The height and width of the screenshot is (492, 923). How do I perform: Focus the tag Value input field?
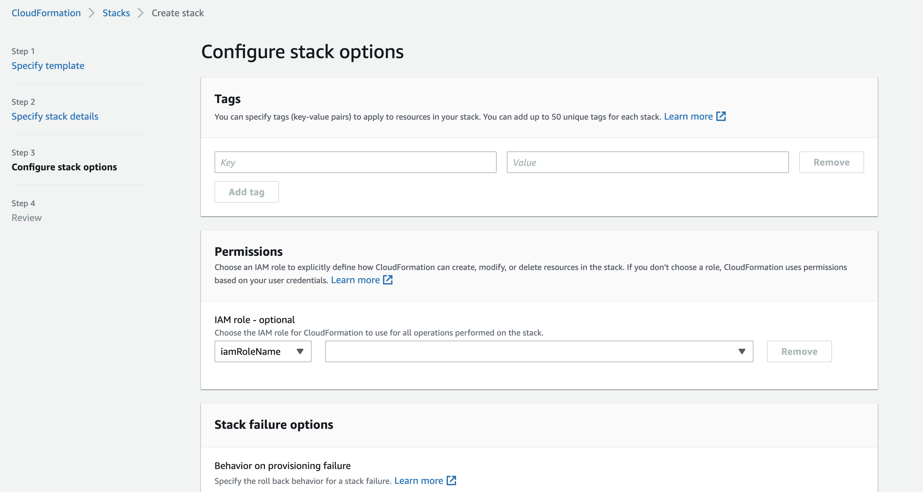(x=648, y=162)
